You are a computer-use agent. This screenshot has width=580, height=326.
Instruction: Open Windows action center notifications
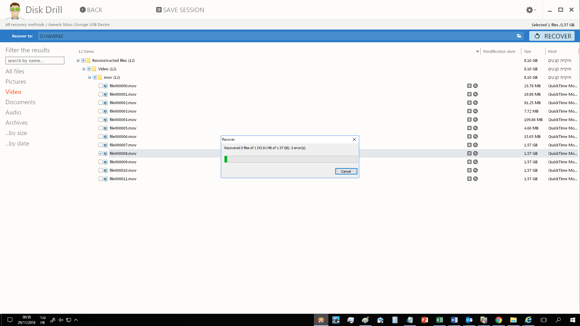(10, 320)
